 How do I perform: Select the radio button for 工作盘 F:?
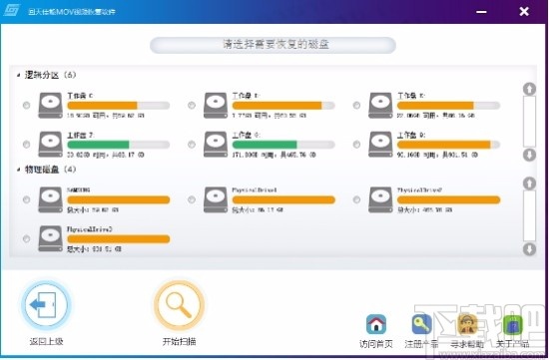[26, 145]
